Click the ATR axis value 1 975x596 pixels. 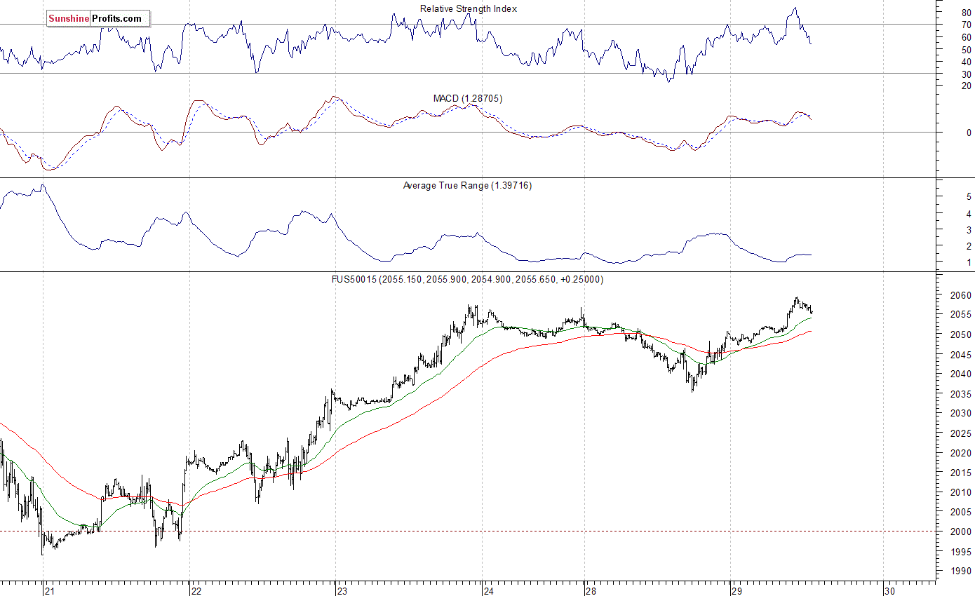969,263
